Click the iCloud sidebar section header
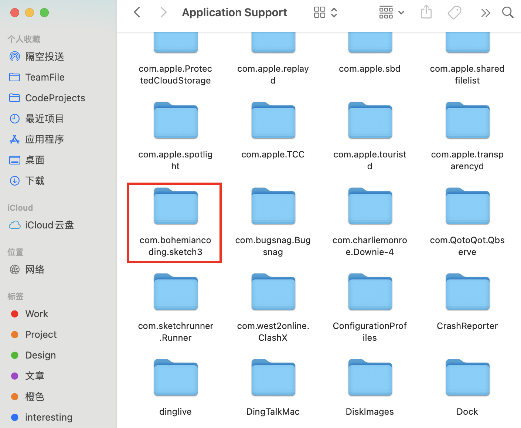The image size is (521, 428). point(20,208)
